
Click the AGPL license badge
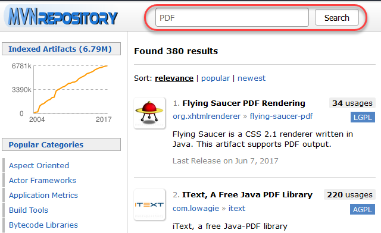click(363, 209)
